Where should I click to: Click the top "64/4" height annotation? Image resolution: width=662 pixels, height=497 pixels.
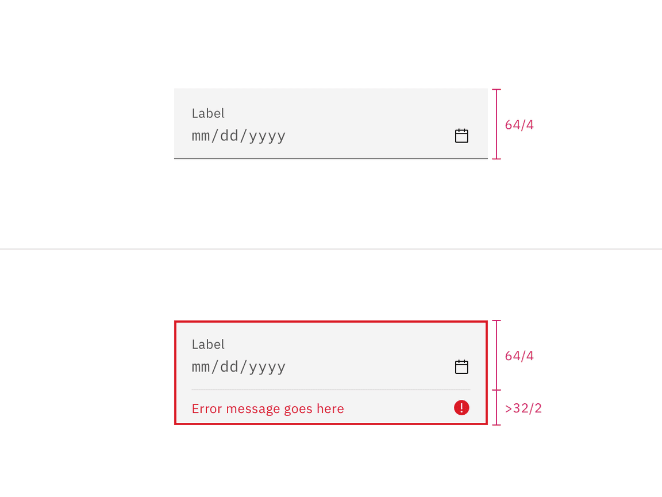pyautogui.click(x=519, y=125)
